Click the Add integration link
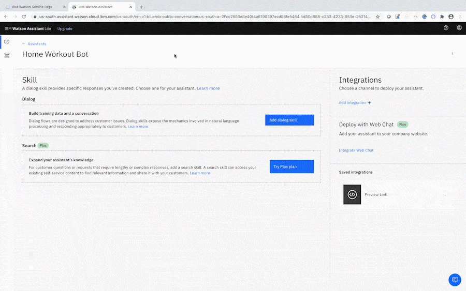The height and width of the screenshot is (291, 466). pyautogui.click(x=353, y=103)
